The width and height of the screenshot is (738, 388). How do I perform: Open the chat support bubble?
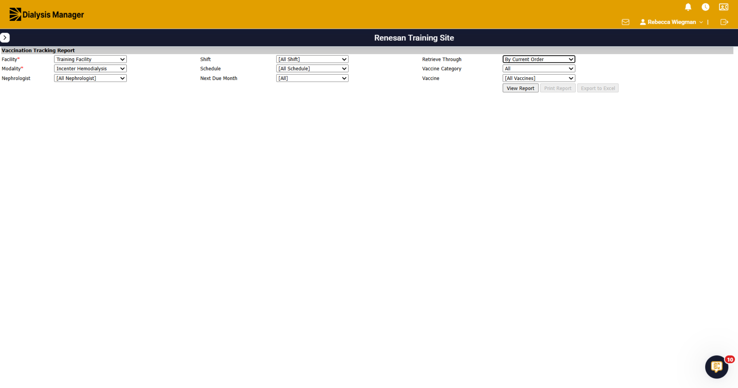point(717,367)
